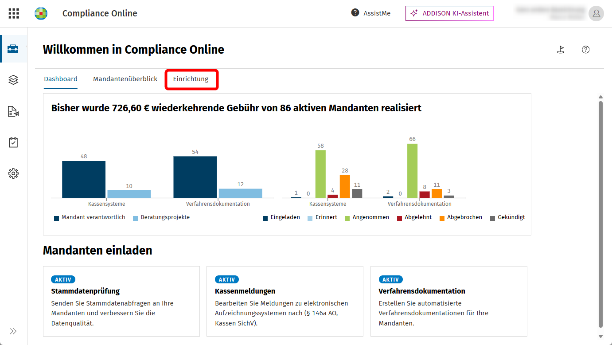Open the Kassenmeldungen card

pyautogui.click(x=285, y=302)
